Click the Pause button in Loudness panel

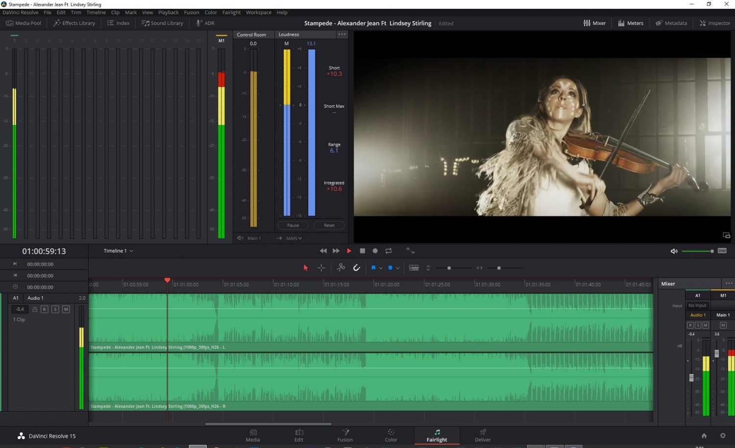[x=293, y=225]
